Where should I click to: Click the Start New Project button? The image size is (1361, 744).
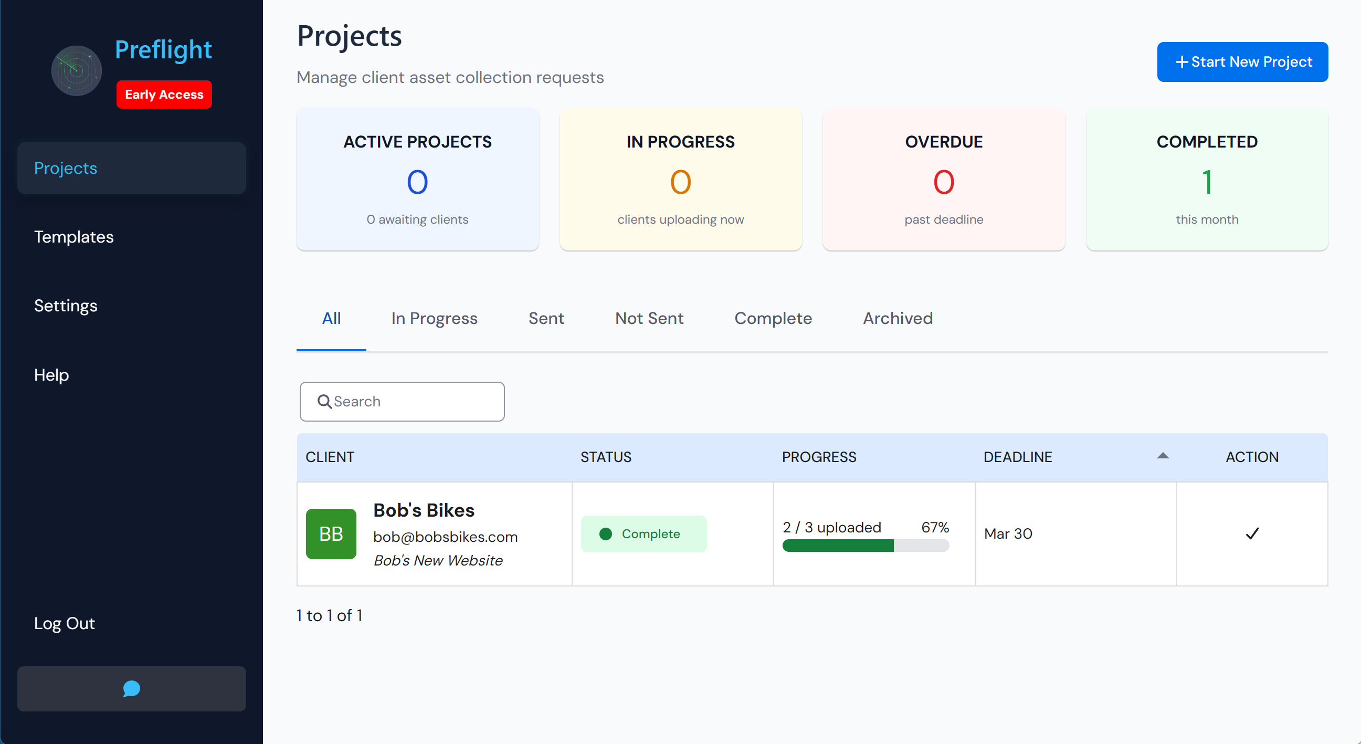pos(1242,62)
